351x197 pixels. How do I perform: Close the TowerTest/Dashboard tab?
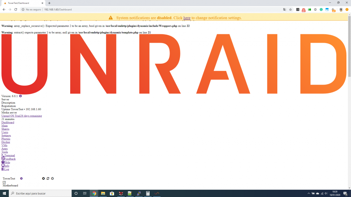click(42, 3)
